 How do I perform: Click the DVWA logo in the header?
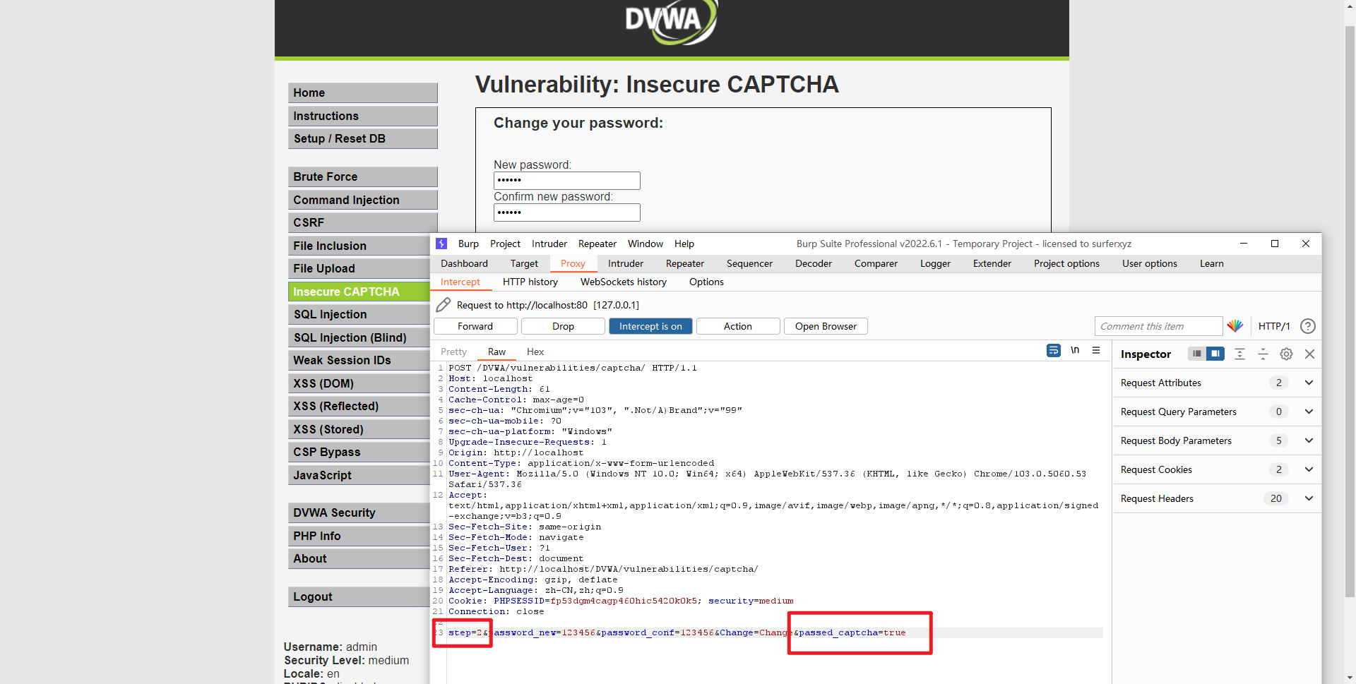(x=671, y=21)
